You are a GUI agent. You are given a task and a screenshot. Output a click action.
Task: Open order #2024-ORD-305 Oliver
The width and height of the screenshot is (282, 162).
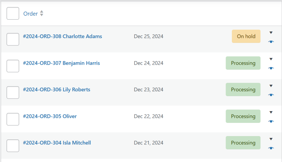pos(50,116)
